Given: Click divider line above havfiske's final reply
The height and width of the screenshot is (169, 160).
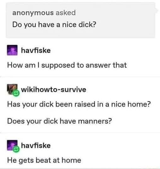Looking at the screenshot, I should [80, 133].
